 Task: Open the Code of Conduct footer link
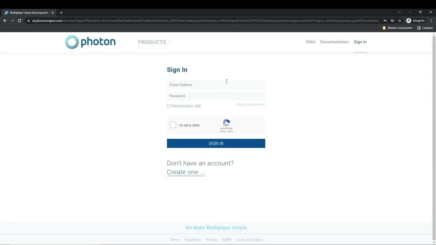pyautogui.click(x=249, y=240)
